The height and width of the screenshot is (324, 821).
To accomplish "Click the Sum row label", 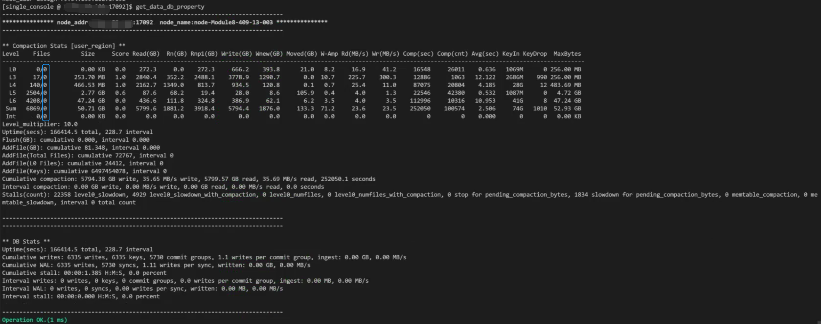I will pos(11,109).
